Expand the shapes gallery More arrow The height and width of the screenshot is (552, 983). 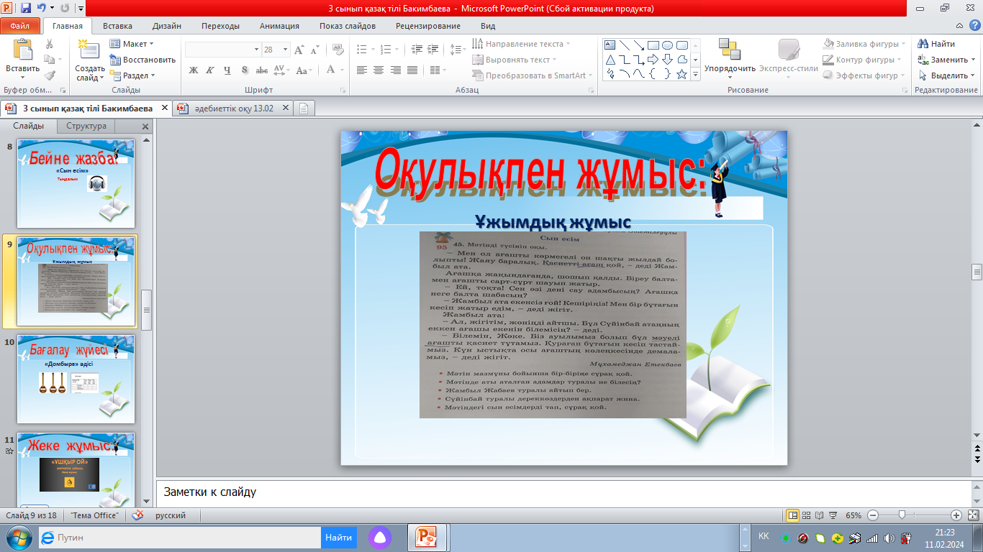click(x=695, y=75)
